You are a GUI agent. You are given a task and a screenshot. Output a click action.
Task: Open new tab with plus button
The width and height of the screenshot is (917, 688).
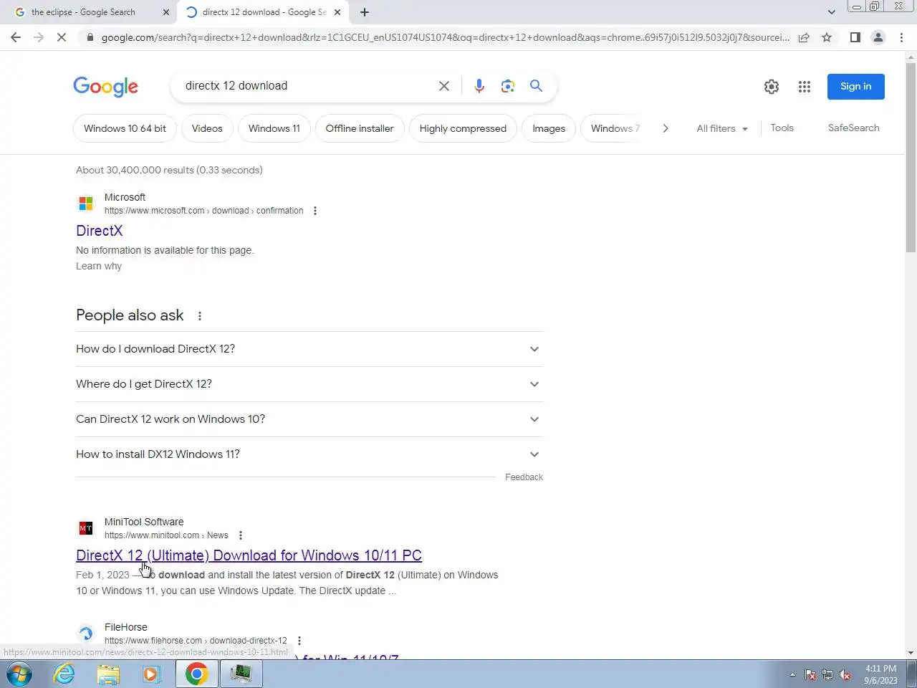pos(365,12)
